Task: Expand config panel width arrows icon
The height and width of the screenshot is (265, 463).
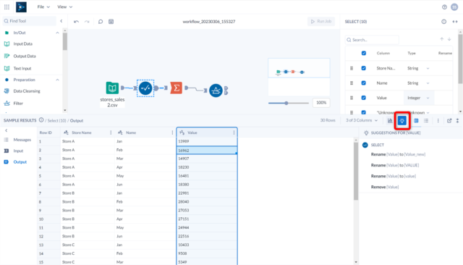Action: coord(455,22)
